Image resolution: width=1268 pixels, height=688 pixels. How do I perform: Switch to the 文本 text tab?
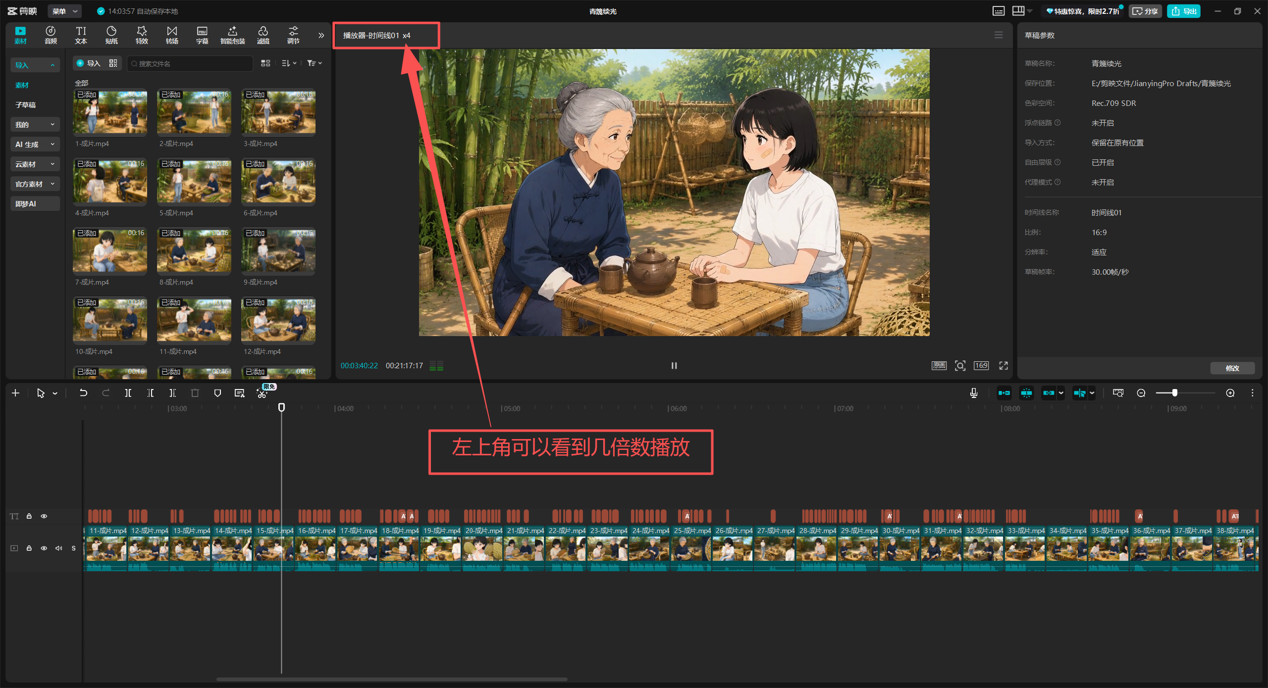(81, 35)
